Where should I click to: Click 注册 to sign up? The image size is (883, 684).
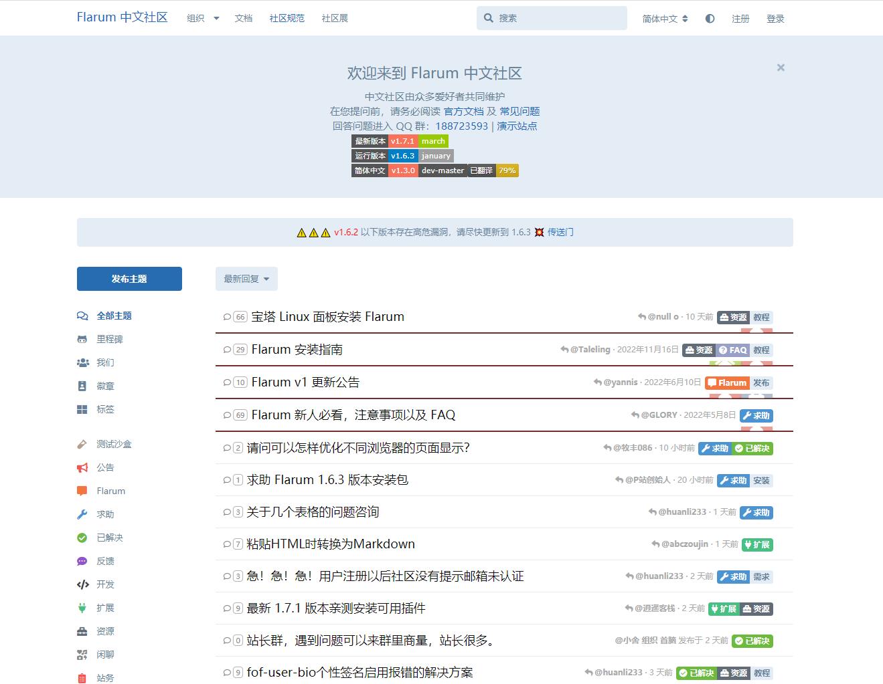tap(740, 19)
